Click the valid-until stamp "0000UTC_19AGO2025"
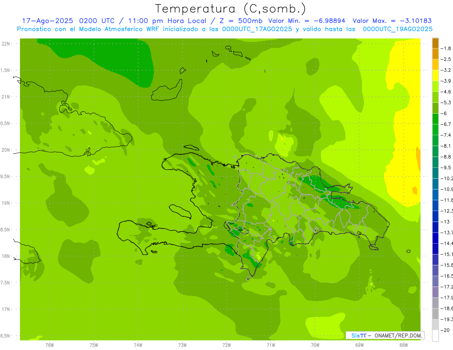 click(x=398, y=29)
